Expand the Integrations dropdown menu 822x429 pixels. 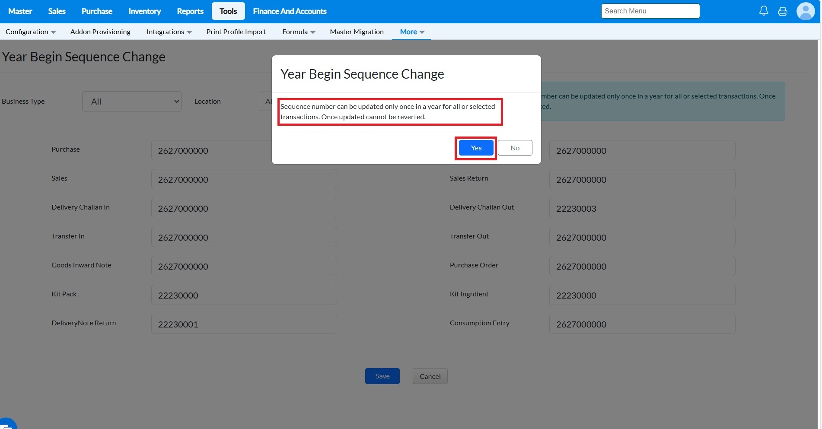coord(169,32)
